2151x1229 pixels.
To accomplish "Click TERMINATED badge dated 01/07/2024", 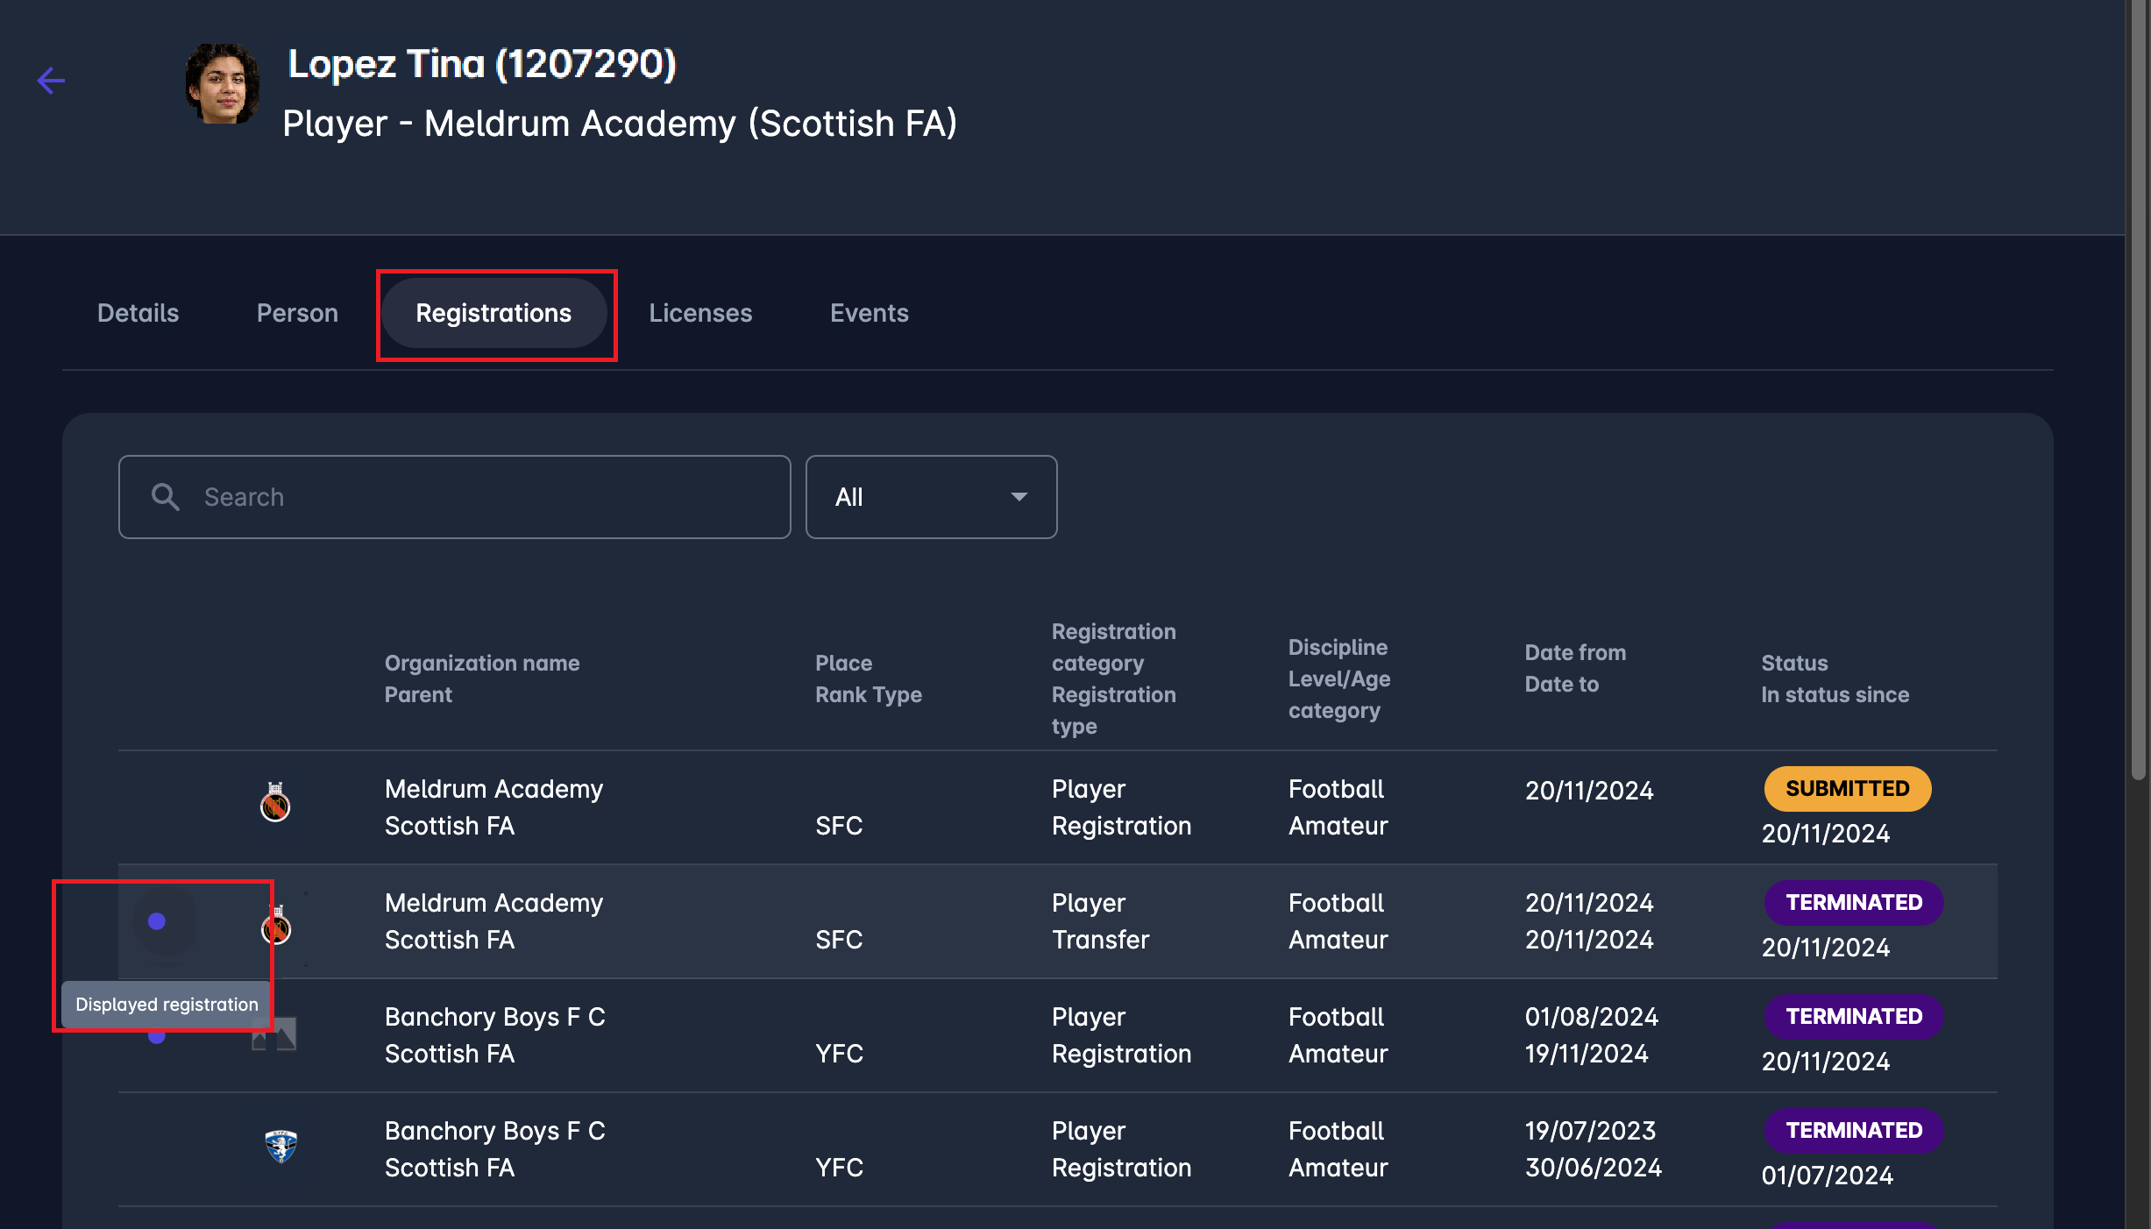I will click(1853, 1131).
